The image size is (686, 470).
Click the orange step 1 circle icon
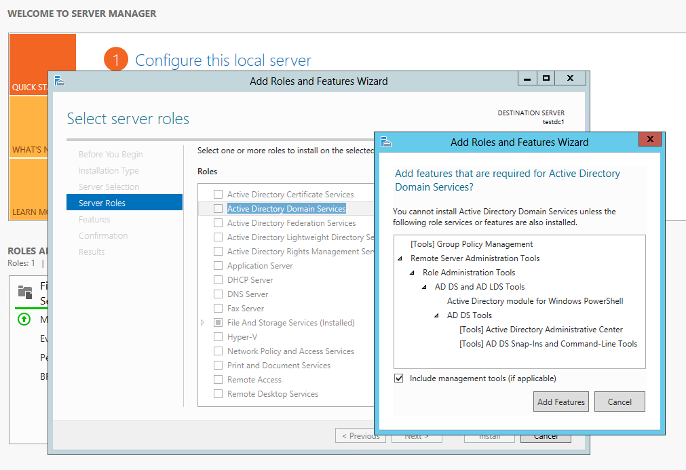pyautogui.click(x=116, y=60)
